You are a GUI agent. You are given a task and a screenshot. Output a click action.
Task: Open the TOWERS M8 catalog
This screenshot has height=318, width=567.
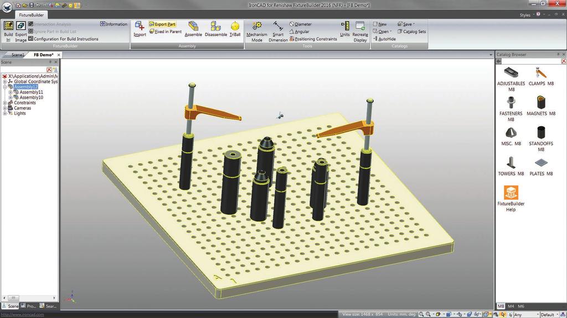(x=511, y=166)
